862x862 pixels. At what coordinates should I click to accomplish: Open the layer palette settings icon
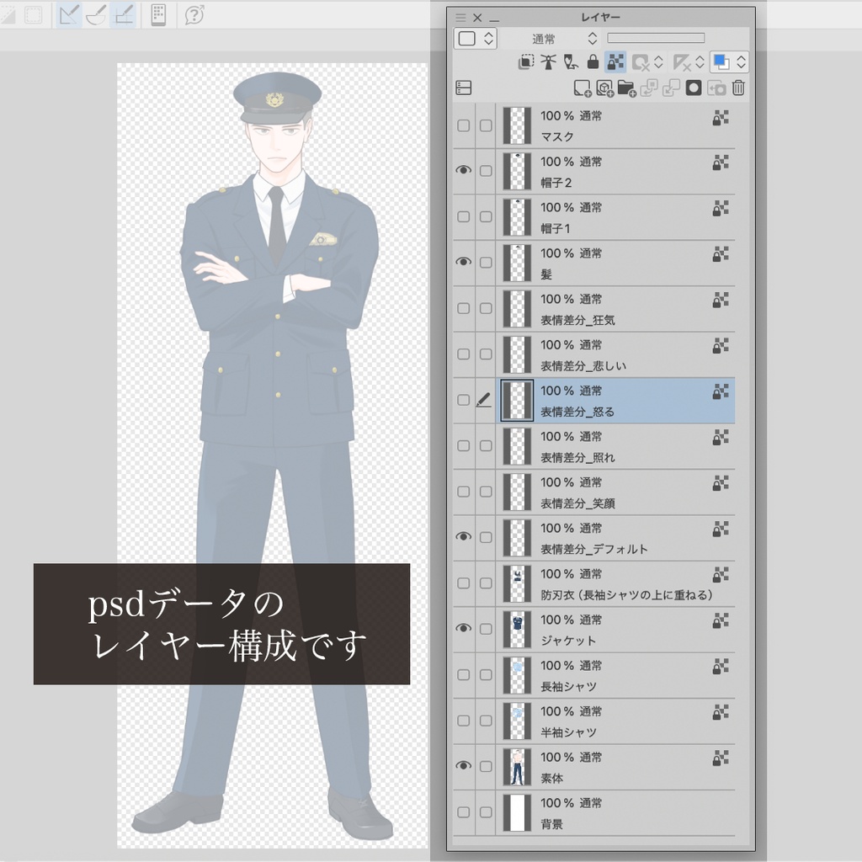[x=464, y=88]
